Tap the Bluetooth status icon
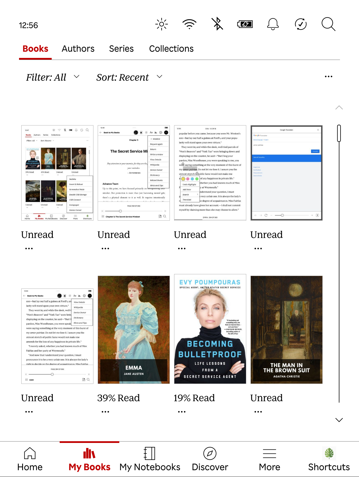 218,24
